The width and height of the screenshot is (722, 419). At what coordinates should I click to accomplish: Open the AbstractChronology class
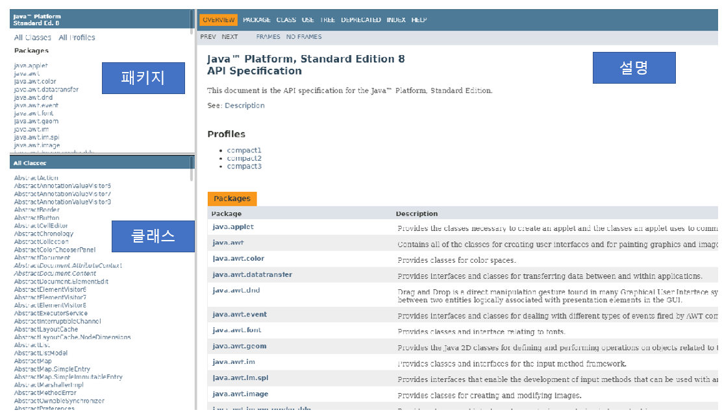pos(44,233)
